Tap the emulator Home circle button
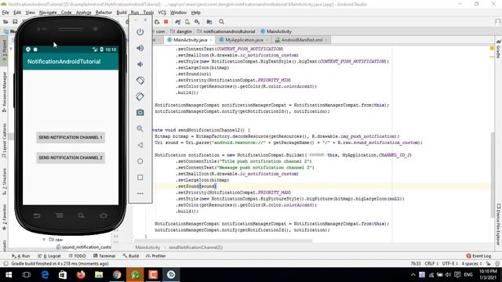Image resolution: width=502 pixels, height=282 pixels. coord(140,161)
